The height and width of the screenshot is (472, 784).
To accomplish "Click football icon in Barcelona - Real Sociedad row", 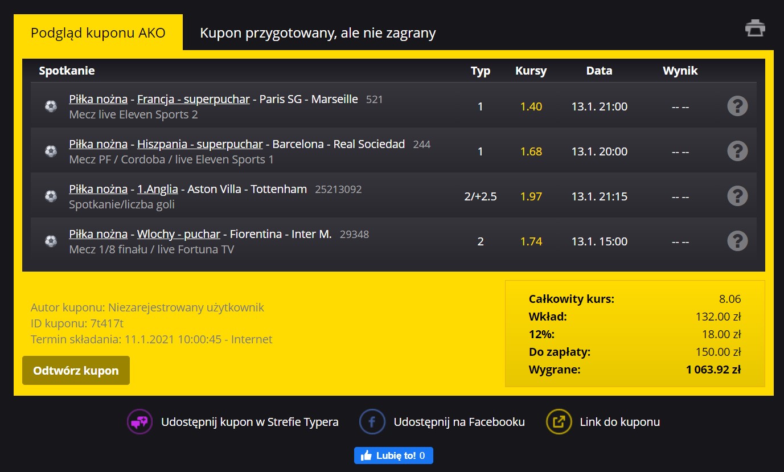I will click(51, 151).
